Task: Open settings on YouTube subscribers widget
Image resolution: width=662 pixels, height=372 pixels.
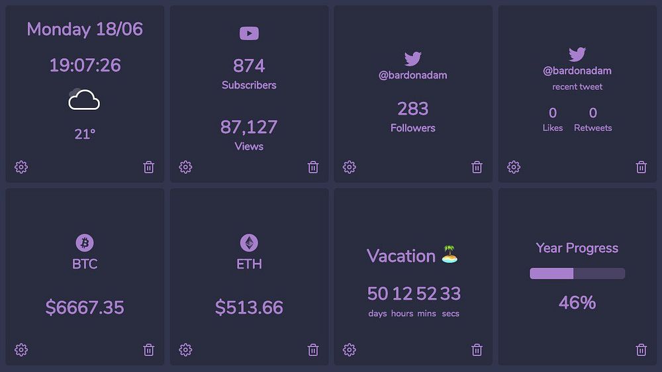Action: [185, 167]
